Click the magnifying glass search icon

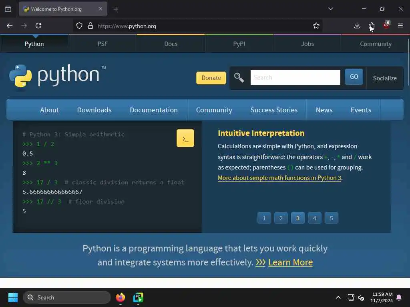239,78
